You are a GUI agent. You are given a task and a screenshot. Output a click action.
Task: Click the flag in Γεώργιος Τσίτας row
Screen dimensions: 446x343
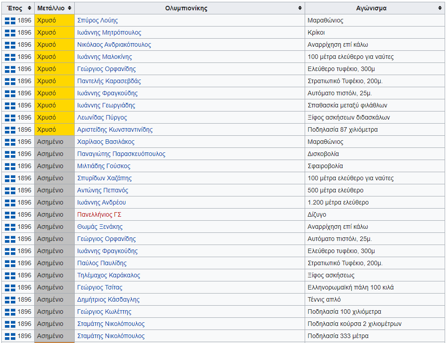(10, 288)
